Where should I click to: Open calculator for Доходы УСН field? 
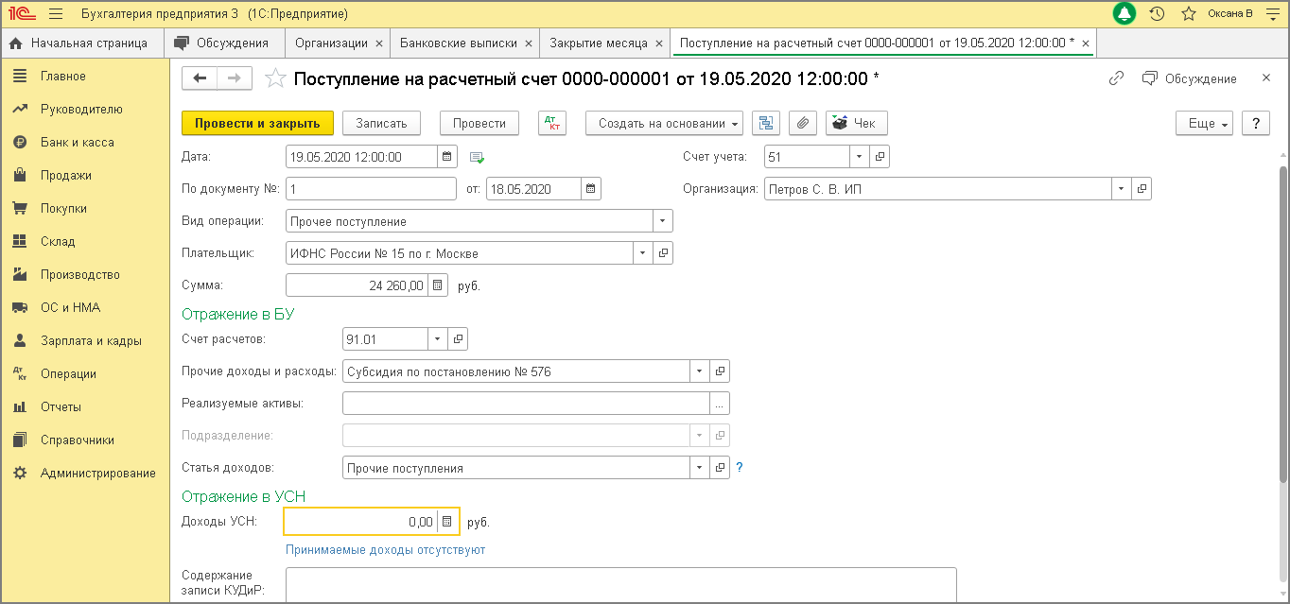pyautogui.click(x=447, y=521)
